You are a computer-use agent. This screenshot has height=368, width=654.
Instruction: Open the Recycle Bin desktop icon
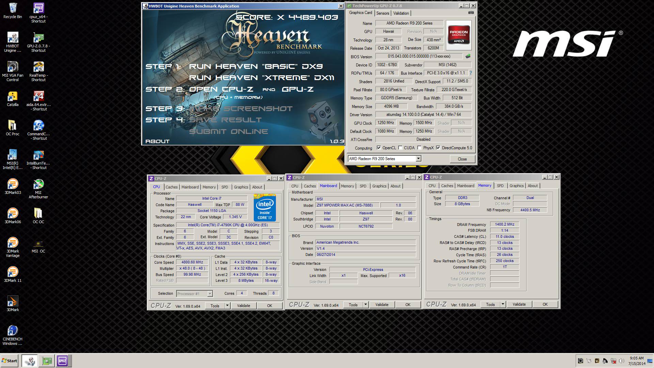pyautogui.click(x=13, y=11)
